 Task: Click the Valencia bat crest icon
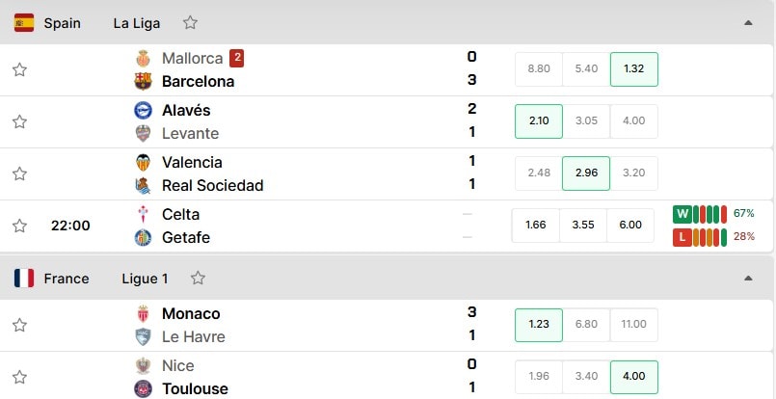[x=143, y=162]
